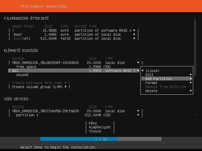The height and width of the screenshot is (151, 202).
Task: Open the partition 1 row arrow
Action: [x=138, y=115]
